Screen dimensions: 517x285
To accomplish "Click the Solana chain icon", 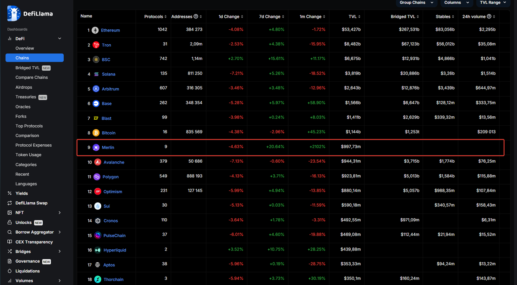I will pyautogui.click(x=95, y=74).
